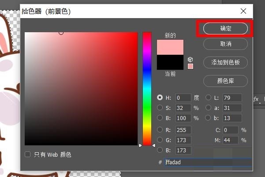
Task: Click the vertical rainbow hue slider bar
Action: 147,88
